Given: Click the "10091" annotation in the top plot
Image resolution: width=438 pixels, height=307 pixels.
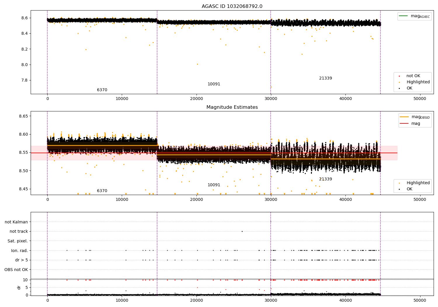Looking at the screenshot, I should (214, 84).
